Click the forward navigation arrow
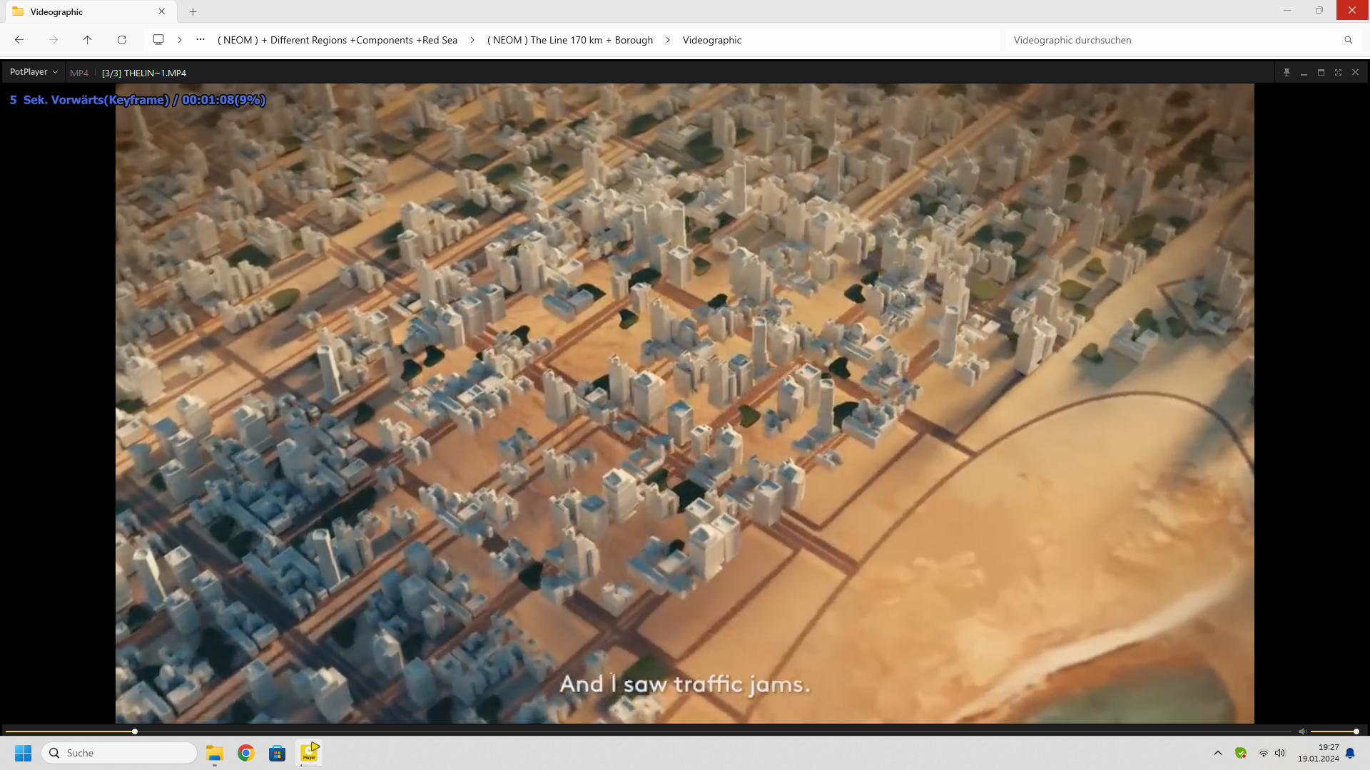The image size is (1370, 770). click(54, 40)
